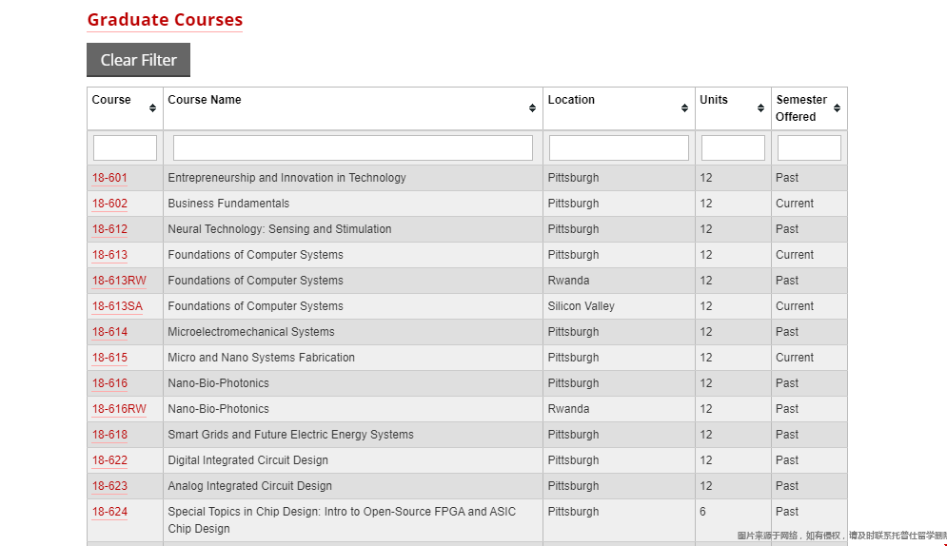Open course 18-618 link
Viewport: 947px width, 546px height.
coord(109,435)
